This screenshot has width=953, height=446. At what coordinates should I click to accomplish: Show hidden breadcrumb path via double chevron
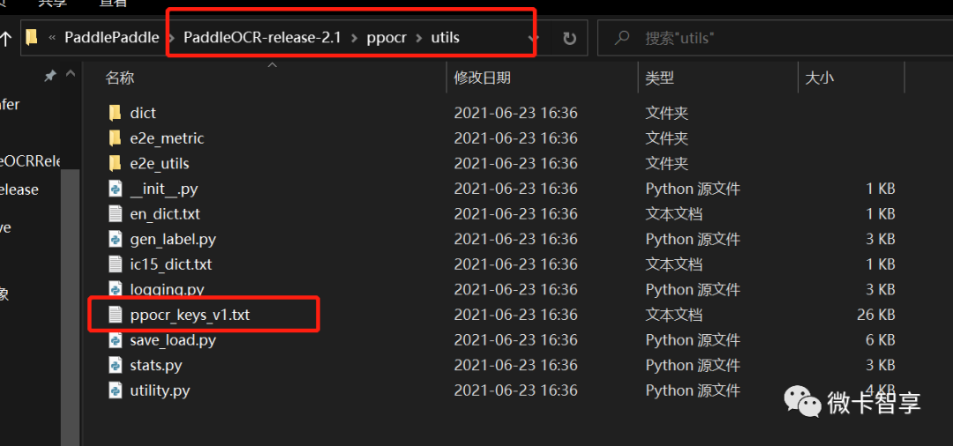(52, 38)
